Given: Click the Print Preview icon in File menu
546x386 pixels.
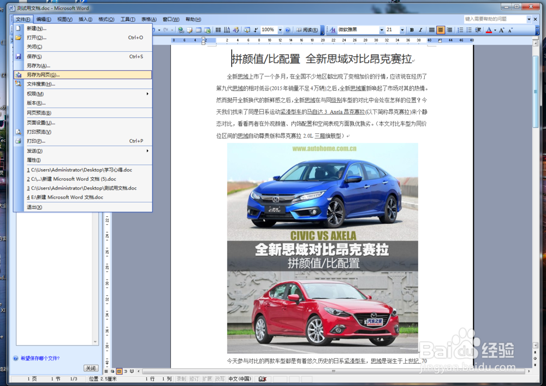Looking at the screenshot, I should pos(19,132).
